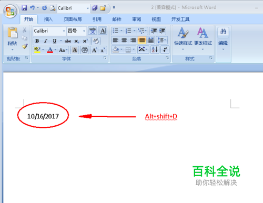Open the font size dropdown showing 四号
Screen dimensions: 263x203
[x=84, y=31]
